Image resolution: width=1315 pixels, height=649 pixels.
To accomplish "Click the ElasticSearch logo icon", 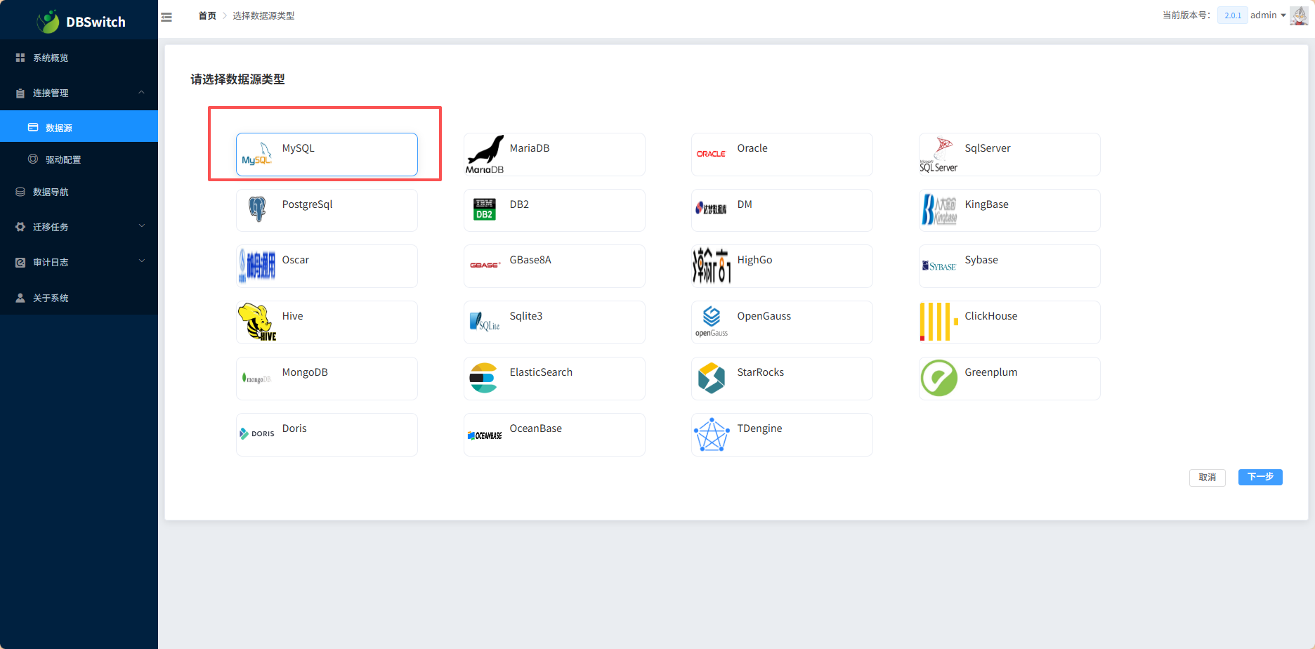I will click(x=483, y=378).
